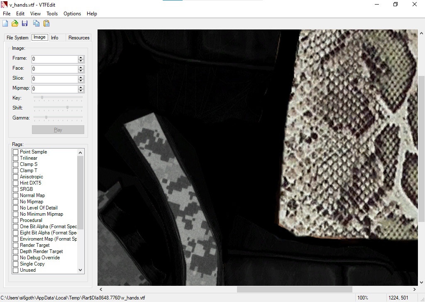Enable the Trilinear flag
Image resolution: width=425 pixels, height=302 pixels.
tap(16, 158)
